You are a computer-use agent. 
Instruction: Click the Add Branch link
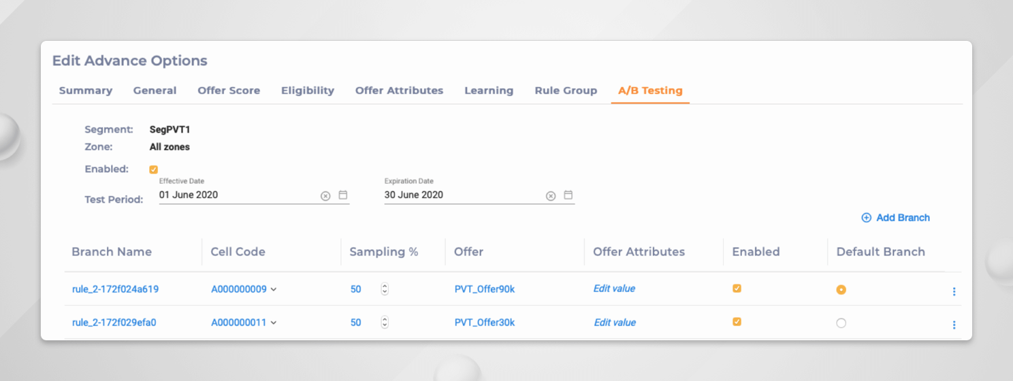pos(903,218)
